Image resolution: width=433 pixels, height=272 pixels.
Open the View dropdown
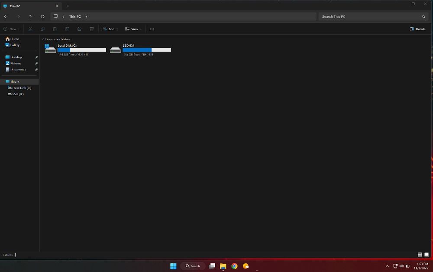pos(133,29)
